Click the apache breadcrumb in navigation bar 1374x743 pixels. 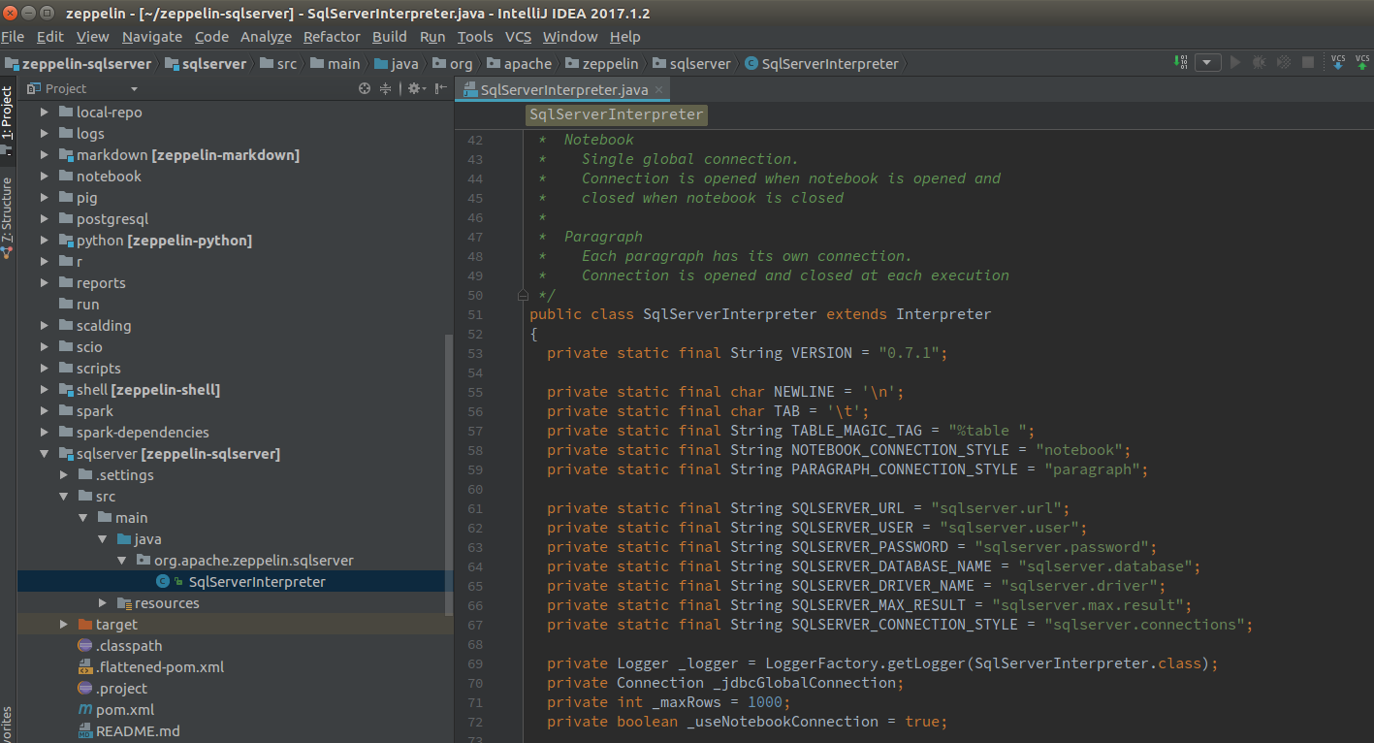coord(527,64)
